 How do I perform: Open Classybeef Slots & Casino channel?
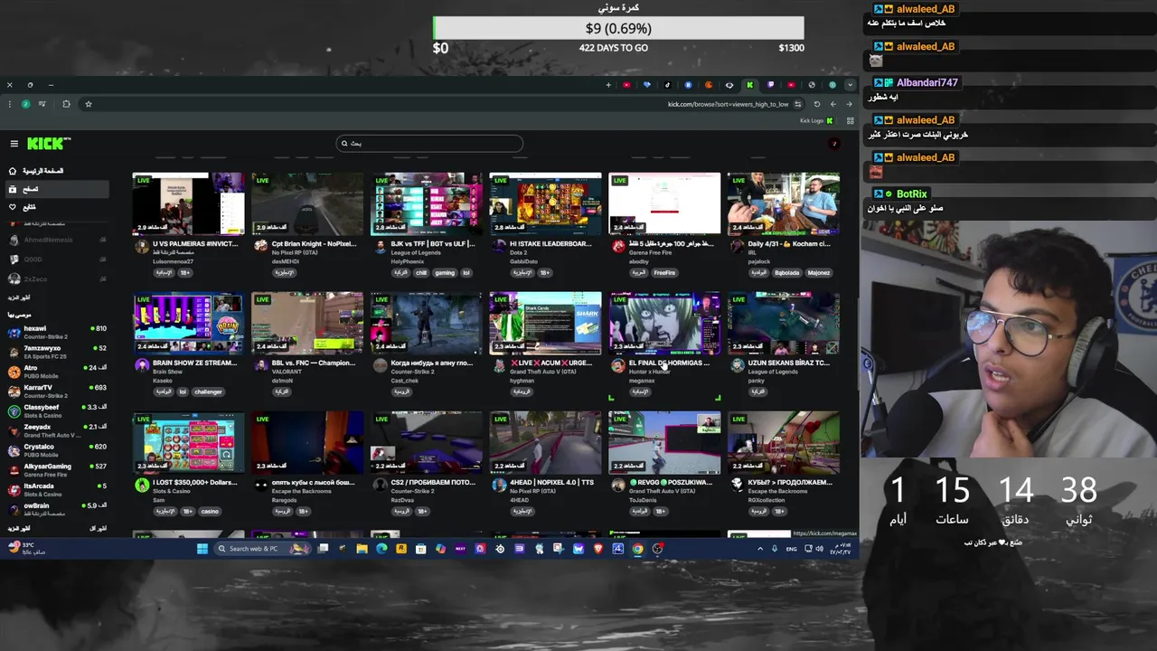(56, 410)
